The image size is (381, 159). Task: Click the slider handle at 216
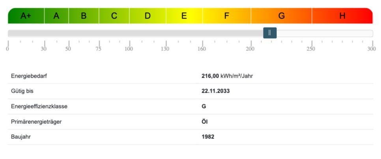(x=270, y=33)
